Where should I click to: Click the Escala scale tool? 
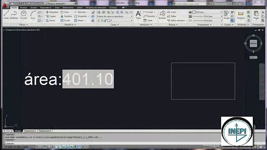(65, 20)
